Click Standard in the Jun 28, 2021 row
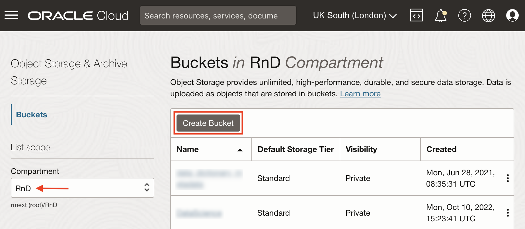Viewport: 525px width, 229px height. 273,178
